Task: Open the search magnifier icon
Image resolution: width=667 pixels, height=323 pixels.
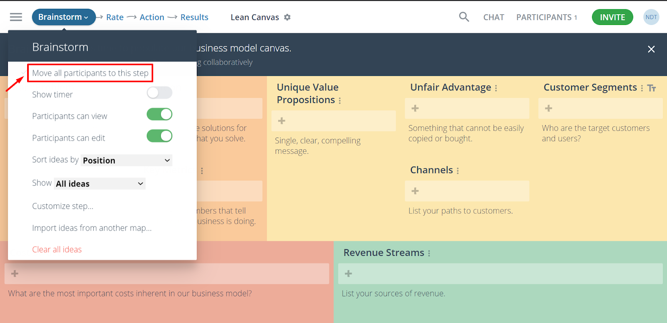Action: (x=464, y=17)
